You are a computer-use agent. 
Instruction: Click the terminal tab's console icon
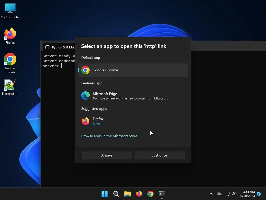click(x=47, y=47)
